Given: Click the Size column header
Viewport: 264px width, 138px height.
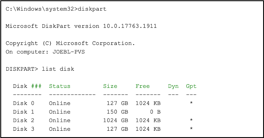Looking at the screenshot, I should [x=110, y=86].
